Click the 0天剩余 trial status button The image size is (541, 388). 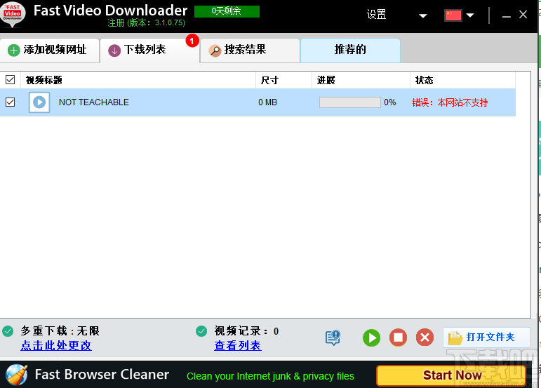(227, 11)
